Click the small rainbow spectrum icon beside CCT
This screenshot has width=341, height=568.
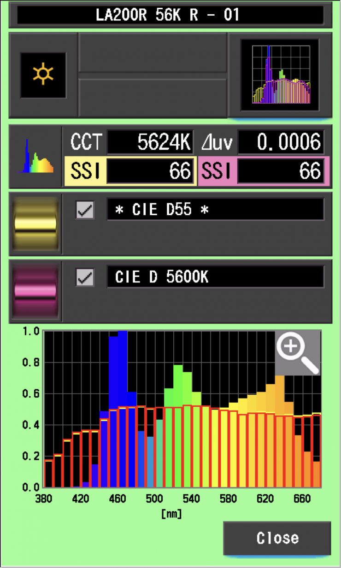(x=35, y=157)
